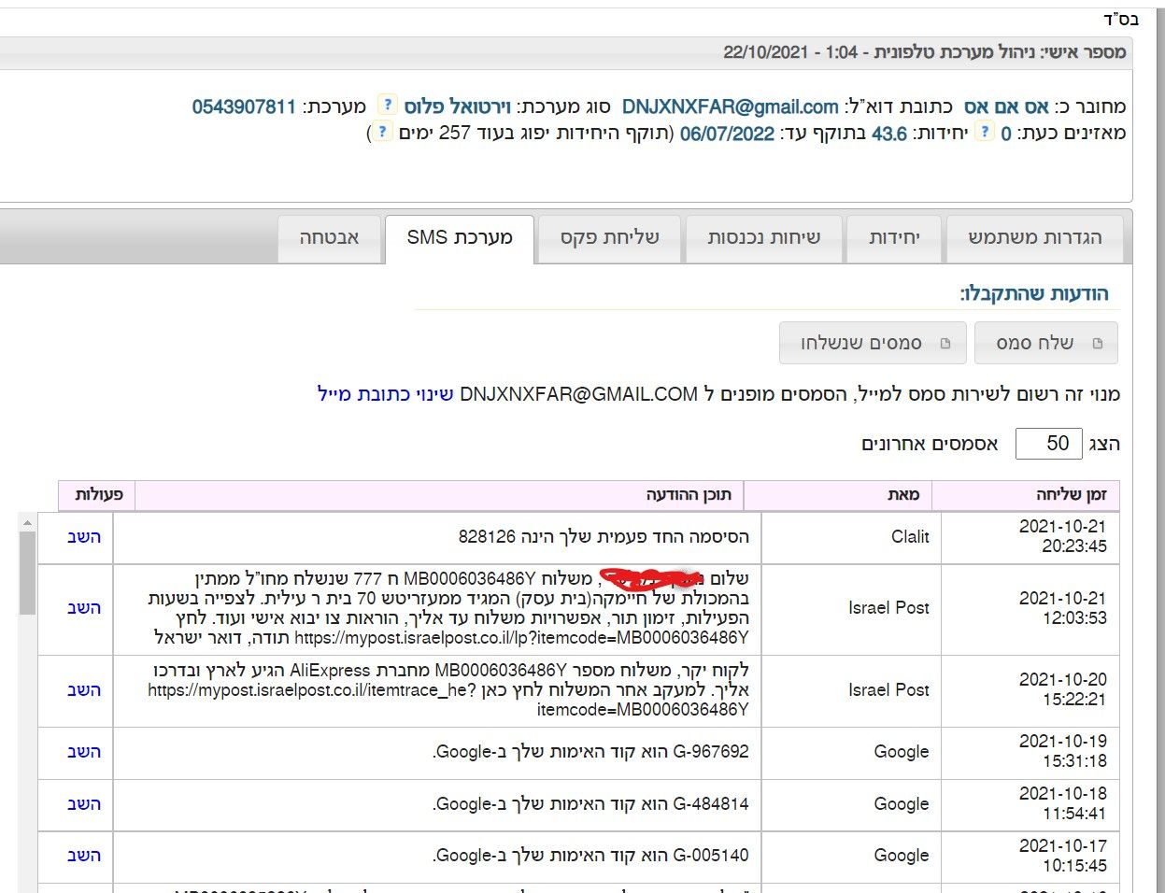Image resolution: width=1165 pixels, height=893 pixels.
Task: Click השב for the Israel Post 2021-10-20 message
Action: click(x=84, y=690)
